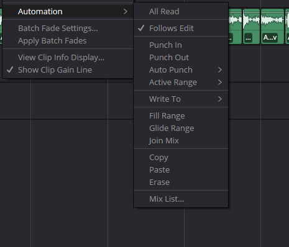Toggle Follows Edit option
This screenshot has height=247, width=289.
coord(181,29)
